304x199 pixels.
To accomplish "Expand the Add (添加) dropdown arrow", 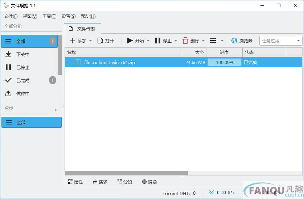I will (91, 41).
